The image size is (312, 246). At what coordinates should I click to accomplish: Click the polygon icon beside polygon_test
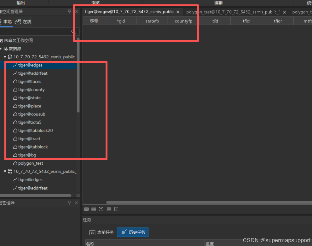click(15, 163)
